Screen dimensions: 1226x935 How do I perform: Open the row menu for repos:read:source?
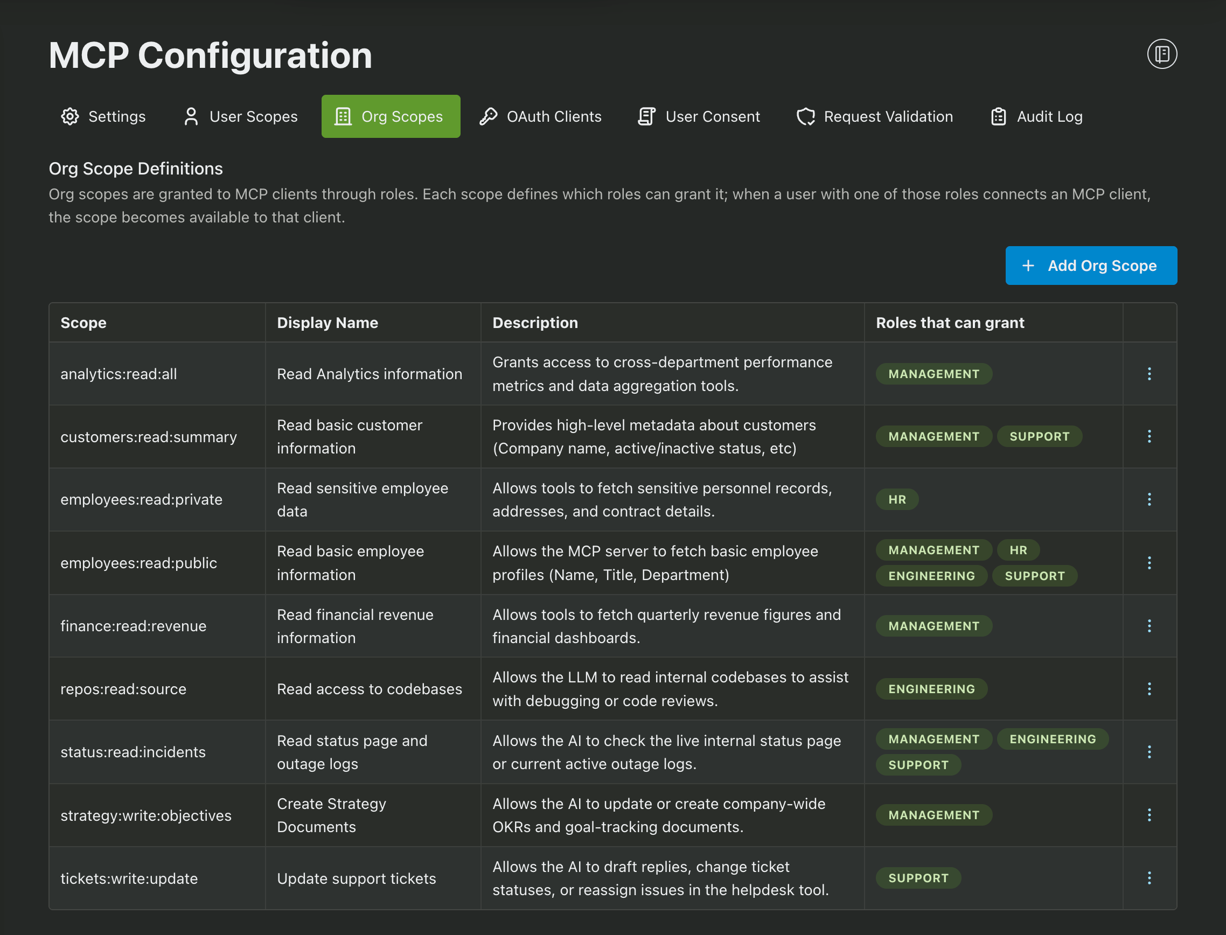click(x=1149, y=688)
